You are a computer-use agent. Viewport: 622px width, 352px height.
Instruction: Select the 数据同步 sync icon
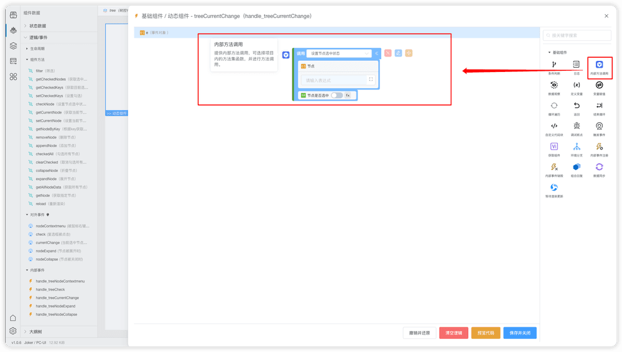point(599,167)
